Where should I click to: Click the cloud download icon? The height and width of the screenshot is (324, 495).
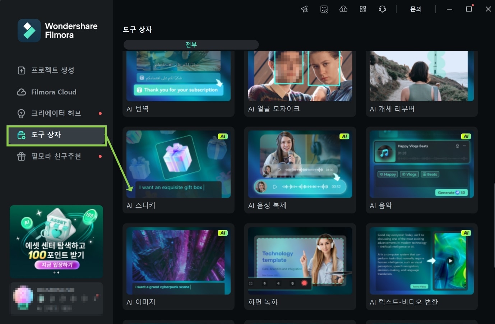[343, 9]
